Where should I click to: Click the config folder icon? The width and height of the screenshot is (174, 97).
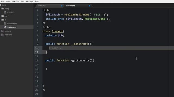(x=2, y=8)
